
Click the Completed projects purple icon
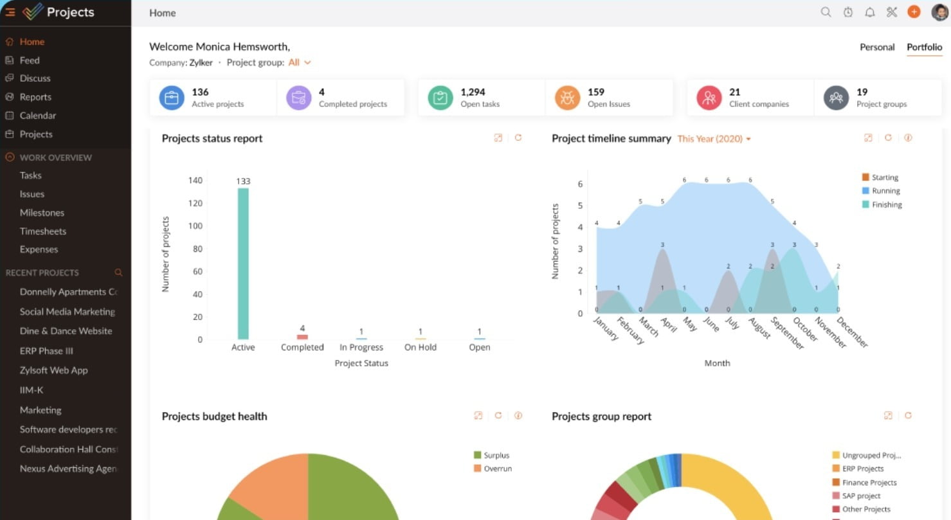pyautogui.click(x=299, y=98)
